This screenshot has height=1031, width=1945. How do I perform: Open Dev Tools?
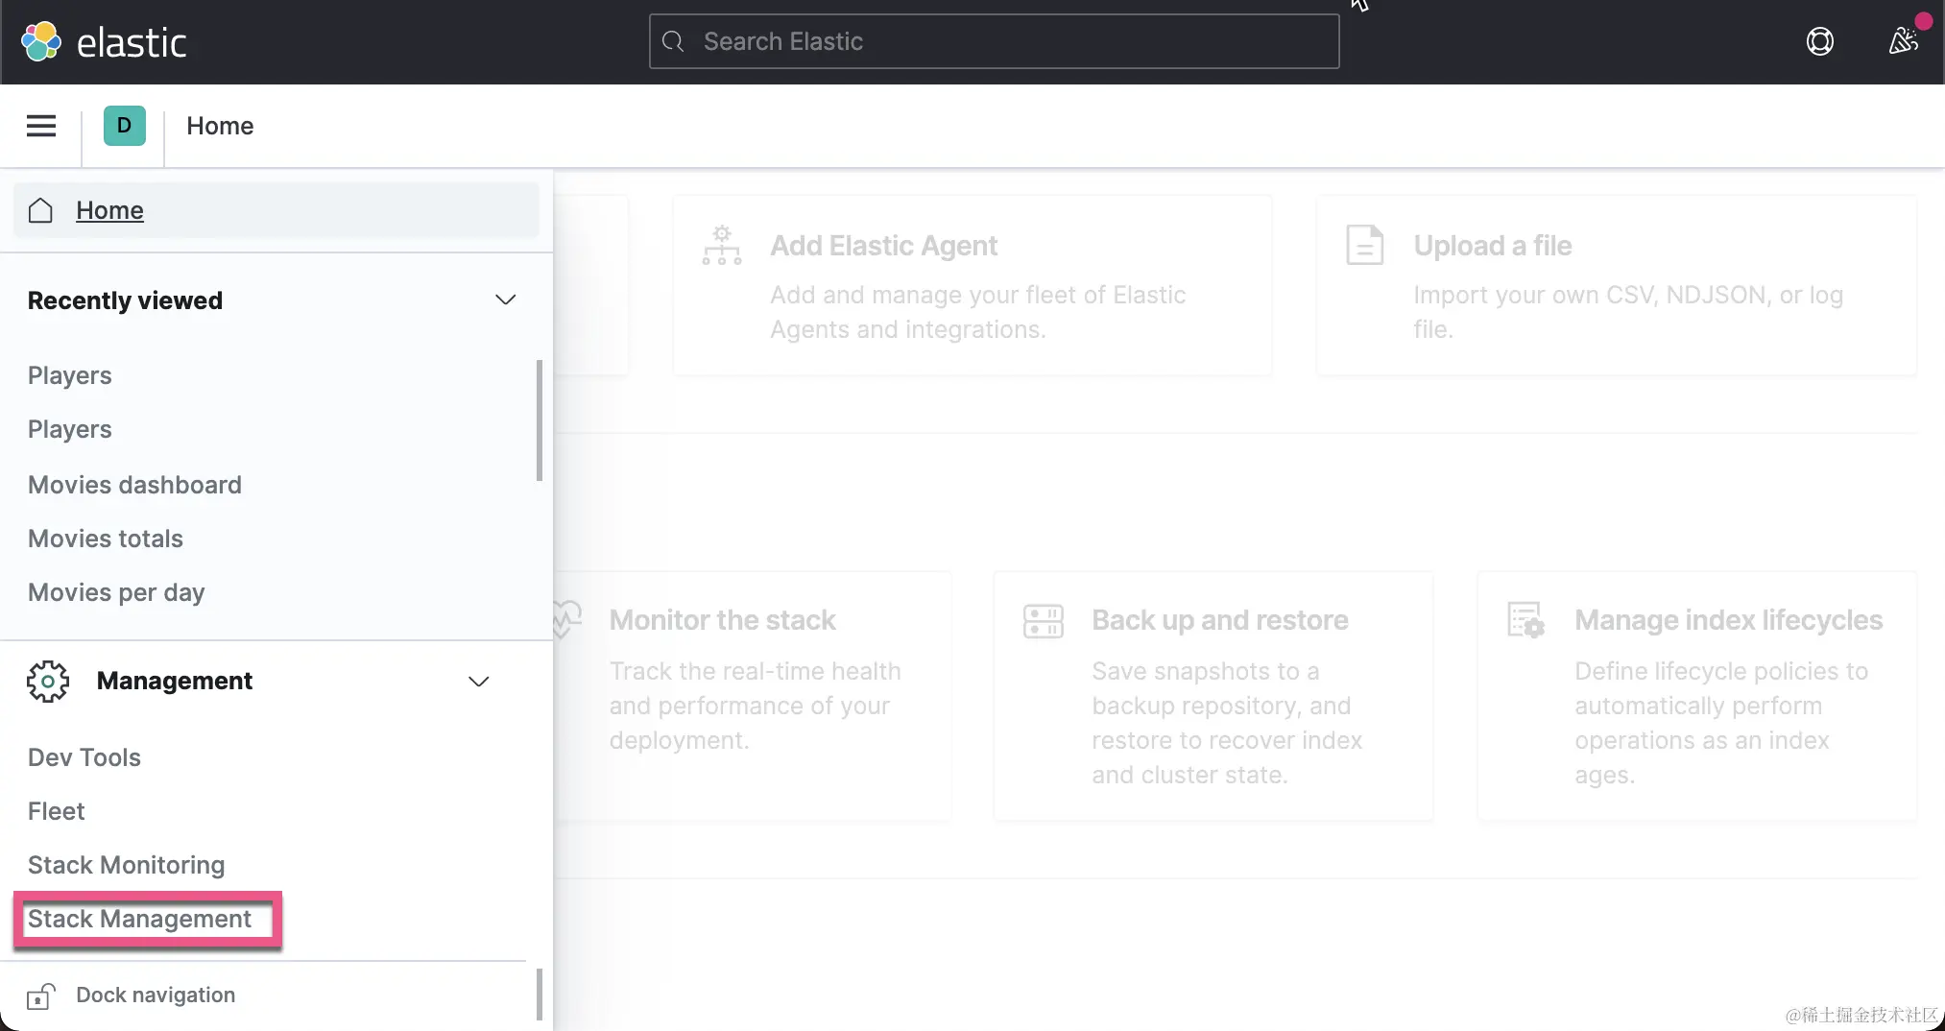[x=84, y=757]
